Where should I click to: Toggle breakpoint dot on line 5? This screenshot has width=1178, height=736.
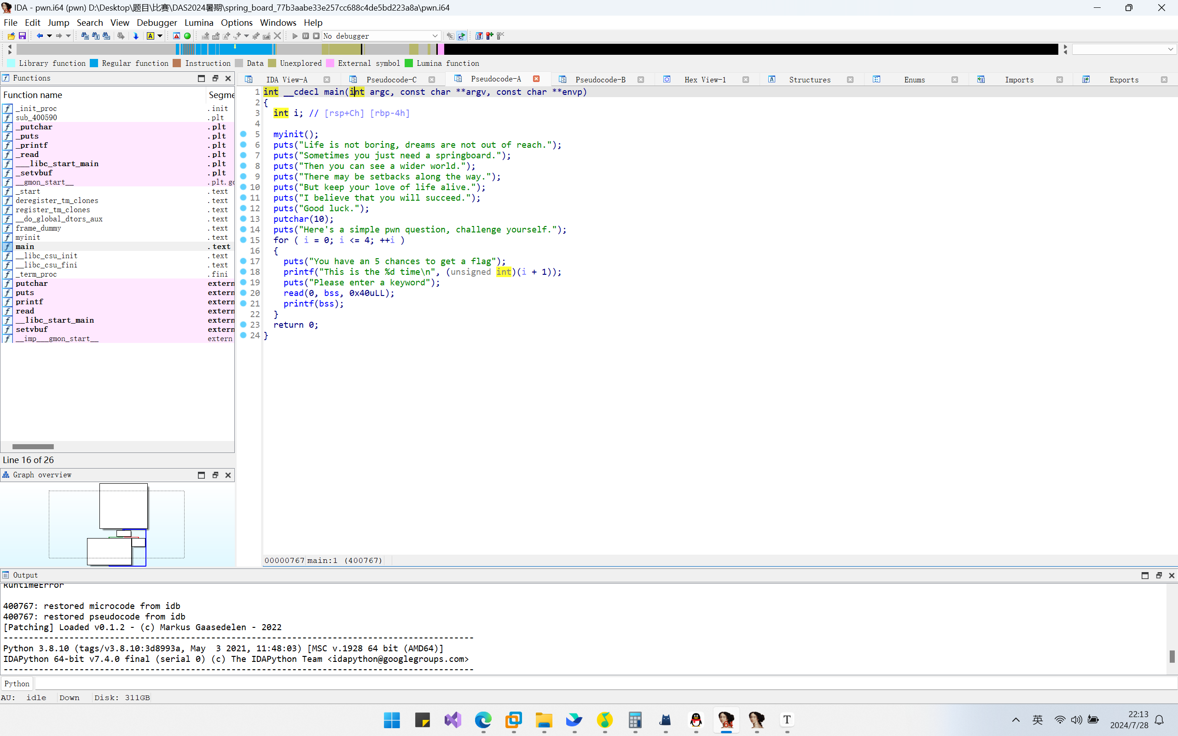coord(244,134)
